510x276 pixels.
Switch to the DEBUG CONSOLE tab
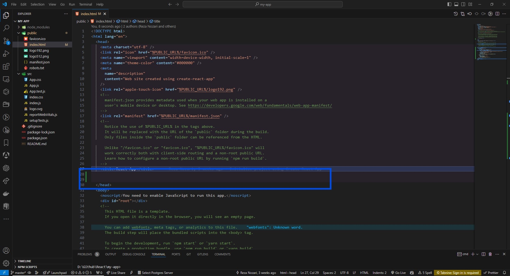(134, 254)
